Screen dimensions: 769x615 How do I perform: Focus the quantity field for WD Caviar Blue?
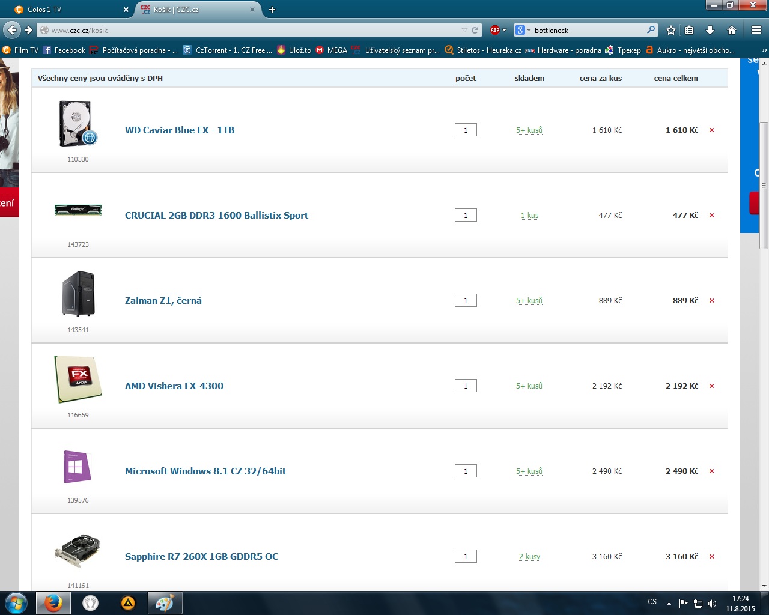click(466, 130)
